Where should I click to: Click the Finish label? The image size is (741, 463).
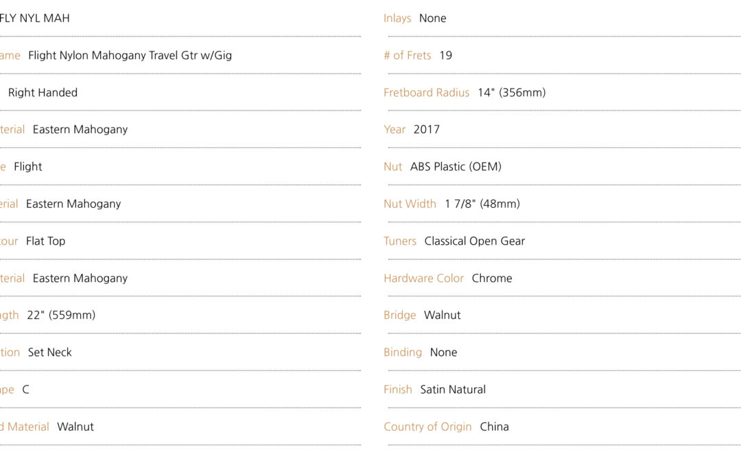click(x=398, y=390)
